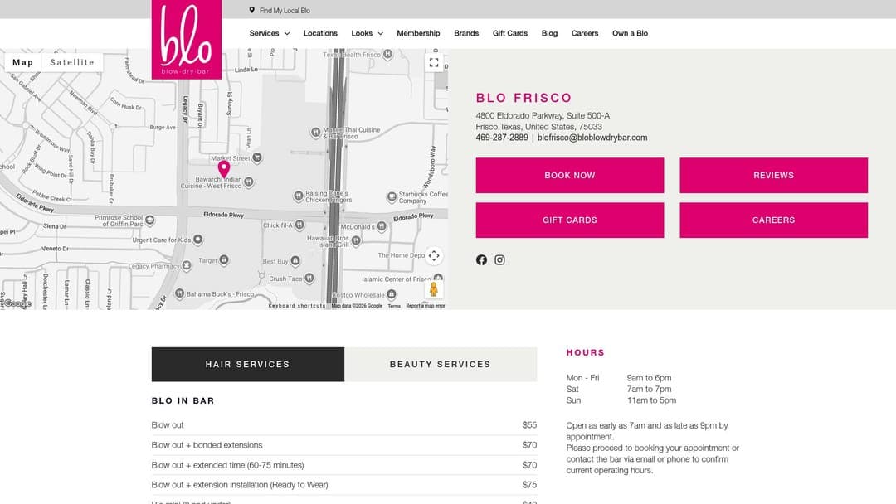This screenshot has height=504, width=896.
Task: Email blofrisco@bloblowdrybar.com
Action: tap(592, 138)
